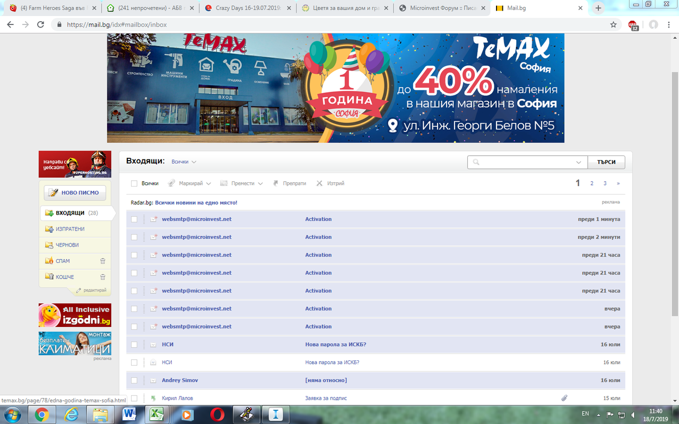679x424 pixels.
Task: Tick the checkbox for the Кирил Лалов message
Action: coord(134,398)
